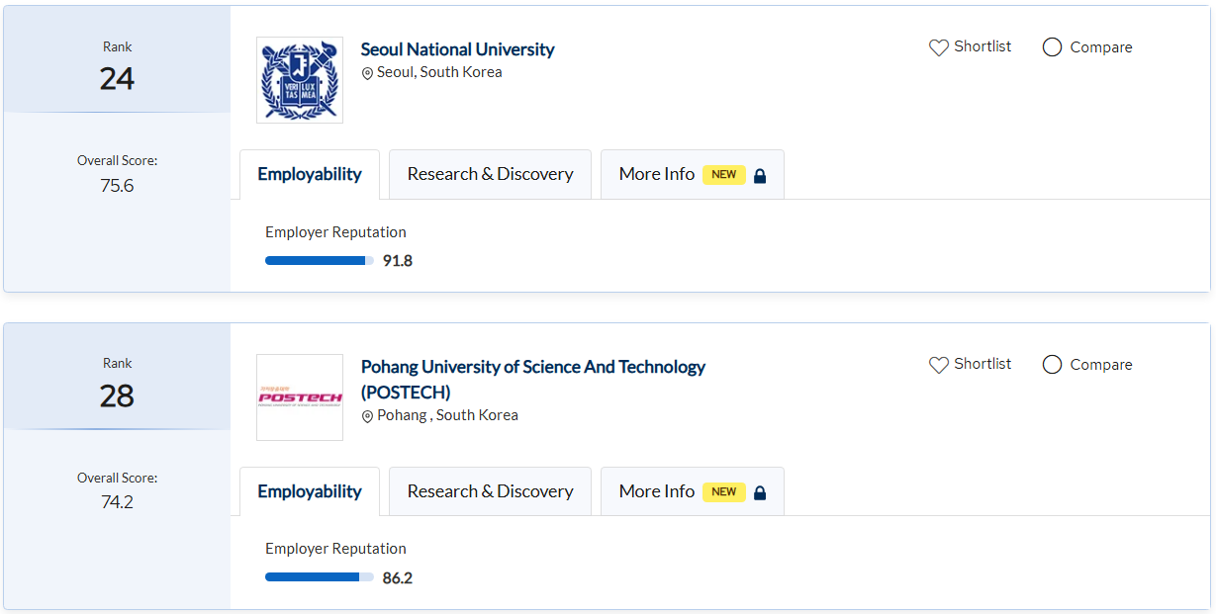
Task: Click Seoul National University crest logo
Action: 299,80
